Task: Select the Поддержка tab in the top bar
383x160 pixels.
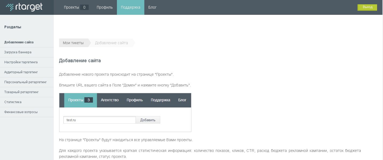Action: click(x=131, y=7)
